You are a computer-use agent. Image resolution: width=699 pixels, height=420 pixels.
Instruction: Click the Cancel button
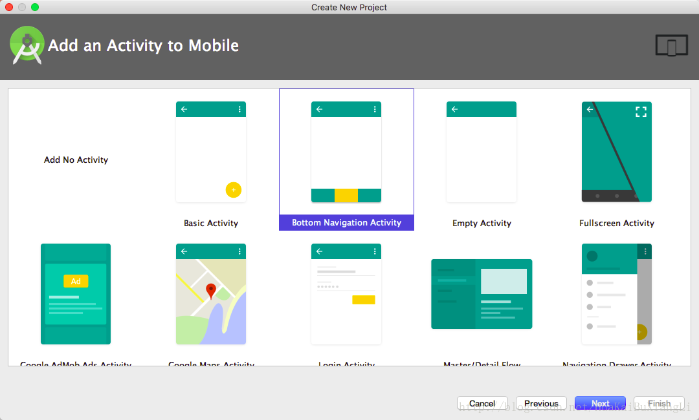482,403
